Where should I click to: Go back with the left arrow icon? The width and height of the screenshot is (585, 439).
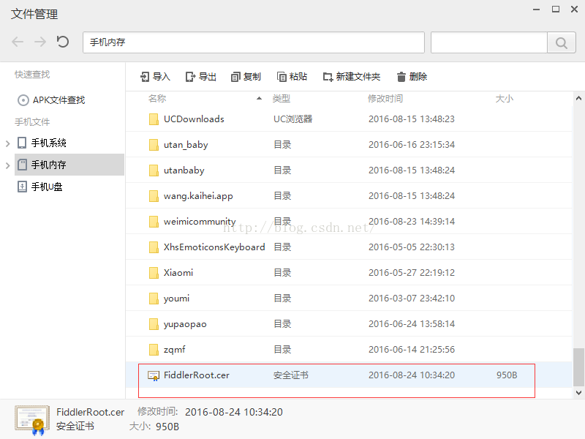click(x=18, y=42)
